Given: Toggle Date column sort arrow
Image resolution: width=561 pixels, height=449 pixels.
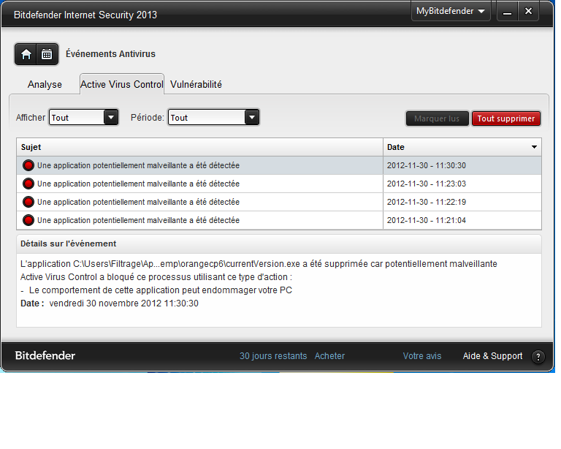Looking at the screenshot, I should point(534,147).
